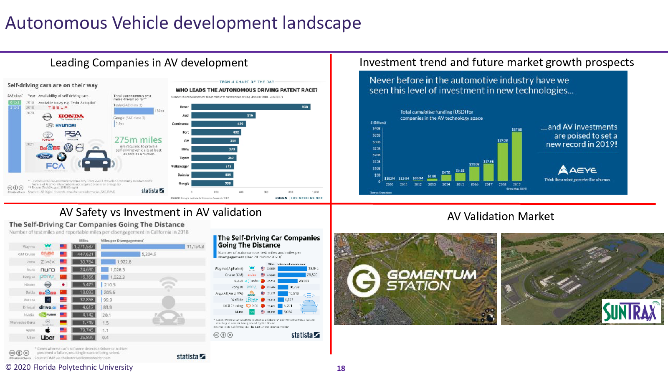Click the 'AV Validation Market' heading
The height and width of the screenshot is (376, 668).
click(x=501, y=216)
